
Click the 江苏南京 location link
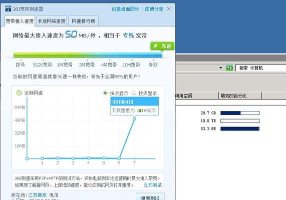(38, 195)
